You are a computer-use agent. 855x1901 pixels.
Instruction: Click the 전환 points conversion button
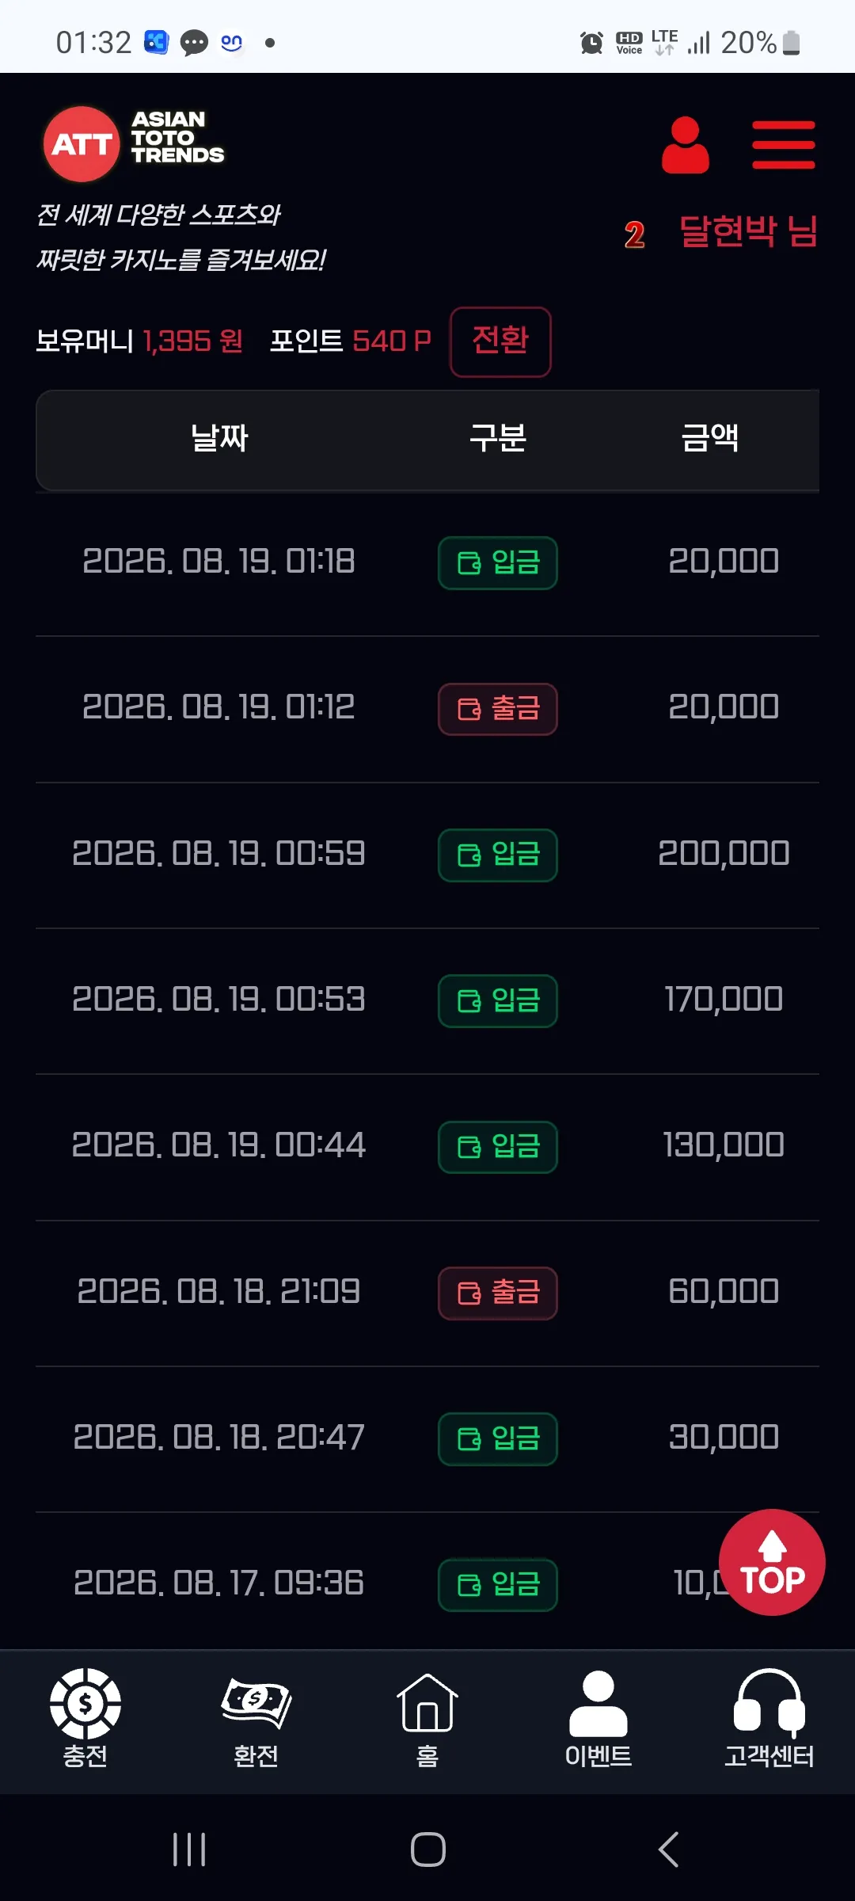point(500,341)
